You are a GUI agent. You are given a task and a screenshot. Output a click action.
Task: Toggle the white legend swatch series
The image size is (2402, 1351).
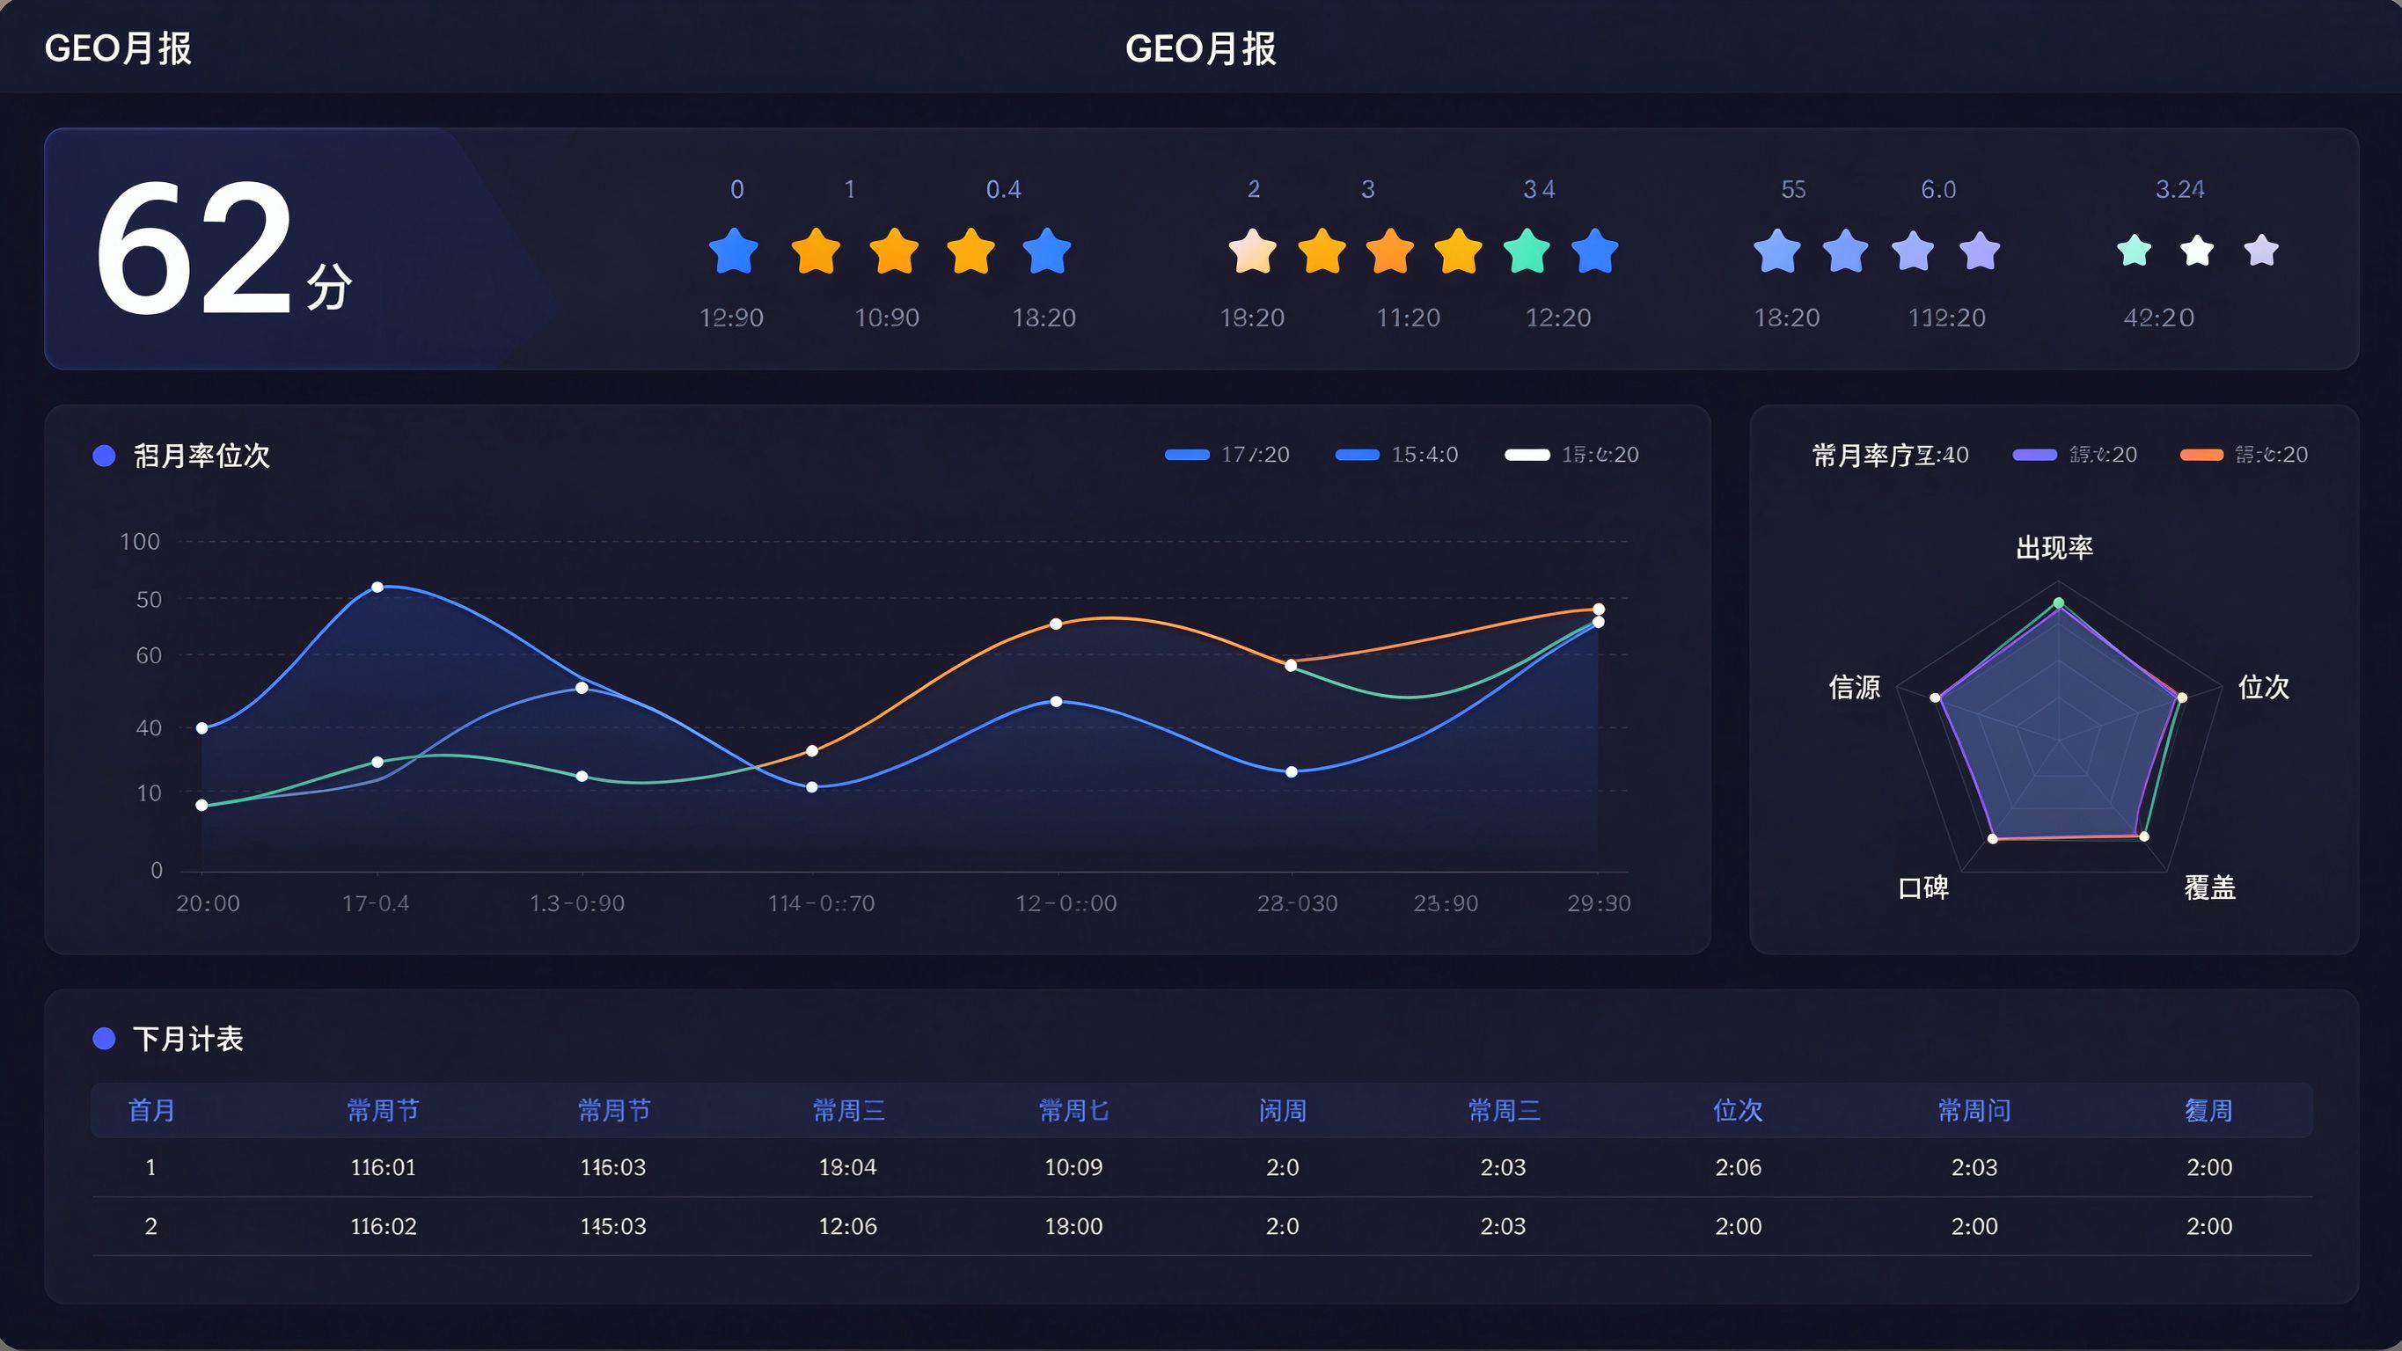1527,455
